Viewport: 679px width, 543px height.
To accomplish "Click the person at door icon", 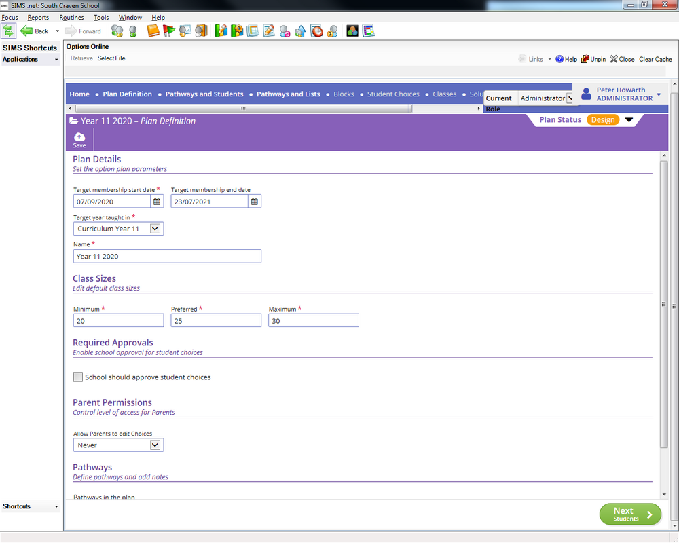I will coord(201,31).
